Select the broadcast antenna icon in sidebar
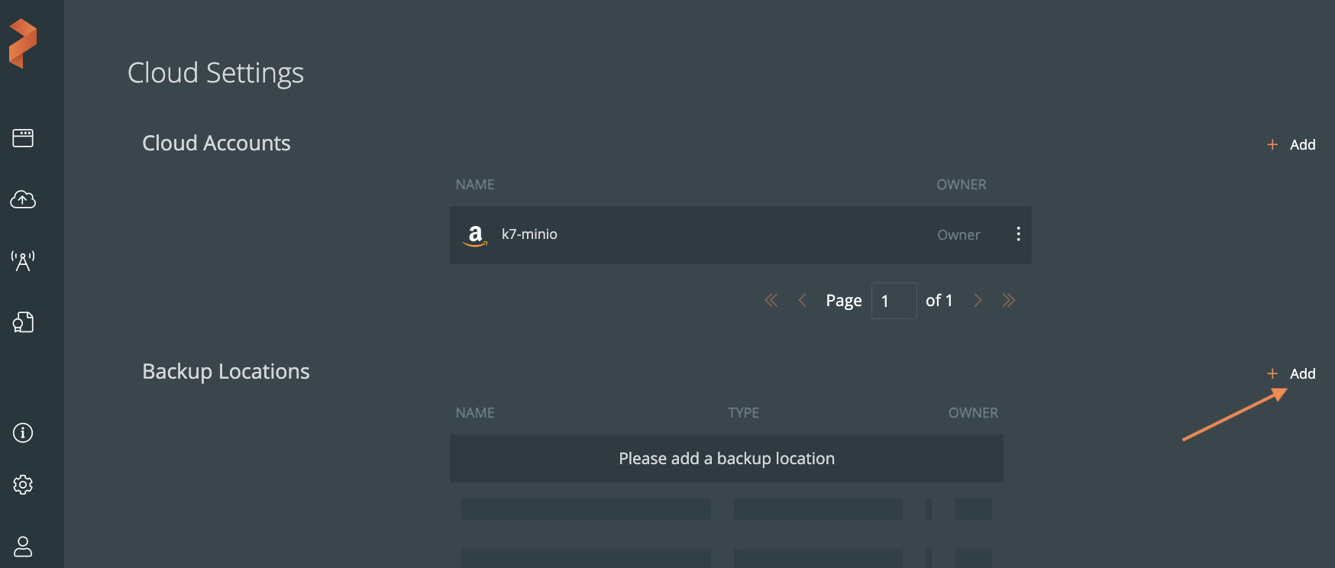The image size is (1335, 568). tap(23, 261)
